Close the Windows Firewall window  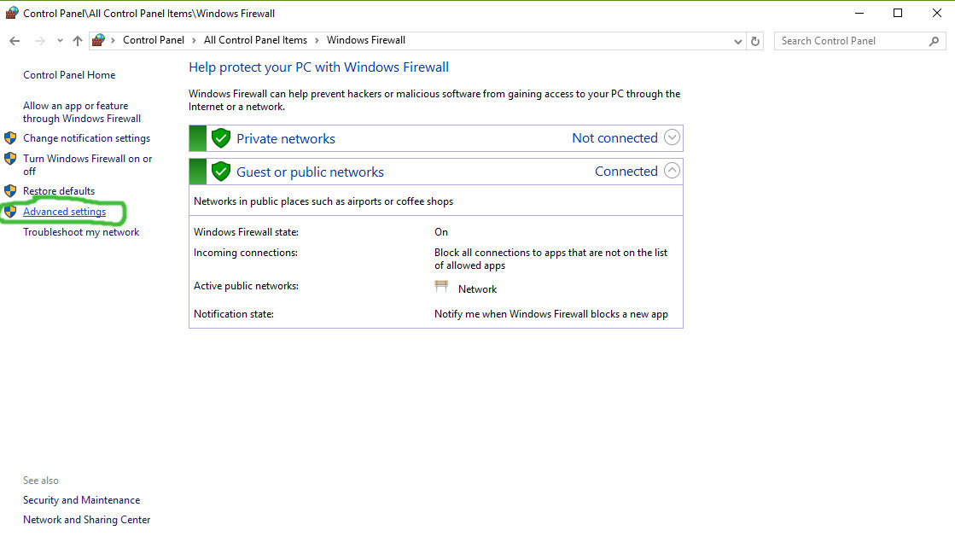pos(937,13)
